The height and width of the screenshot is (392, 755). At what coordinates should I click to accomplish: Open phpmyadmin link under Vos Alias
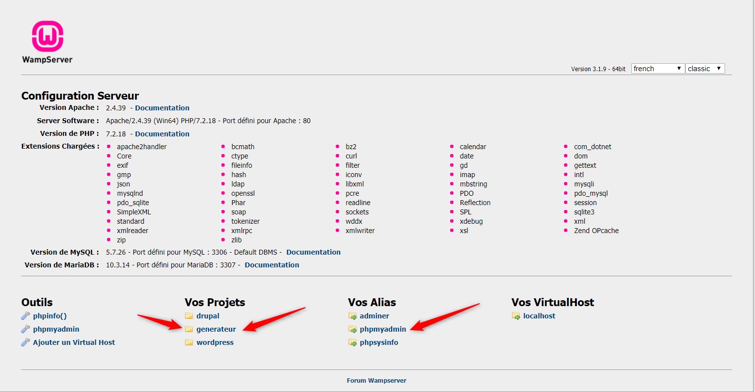[383, 329]
